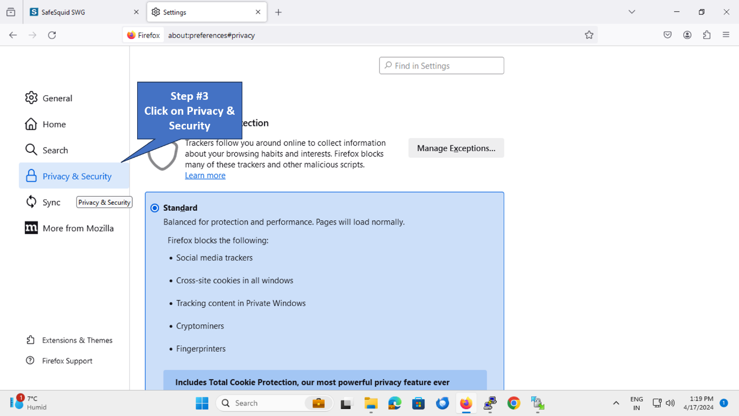
Task: Open new tab with plus button
Action: tap(278, 12)
